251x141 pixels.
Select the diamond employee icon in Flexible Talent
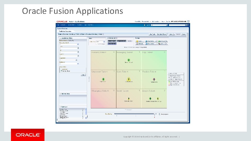click(154, 79)
